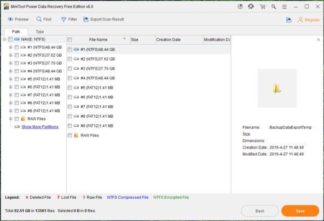Click the Show More Partitions link
Image resolution: width=324 pixels, height=221 pixels.
click(40, 127)
